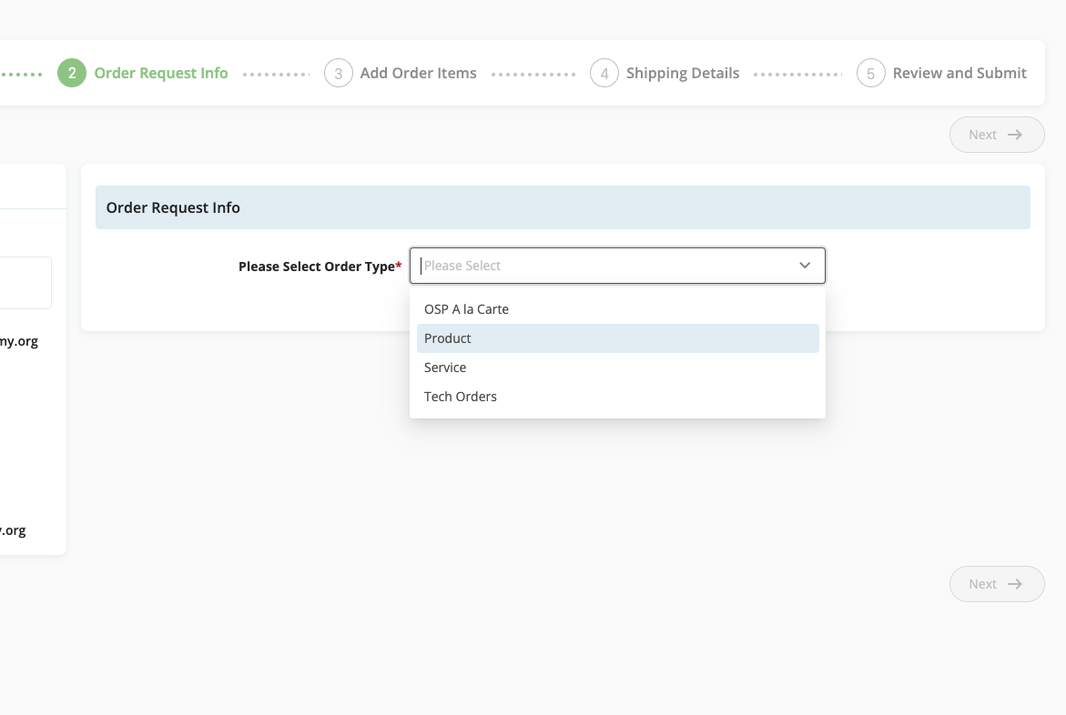Click the bottom Next button
The width and height of the screenshot is (1066, 715).
pos(997,584)
